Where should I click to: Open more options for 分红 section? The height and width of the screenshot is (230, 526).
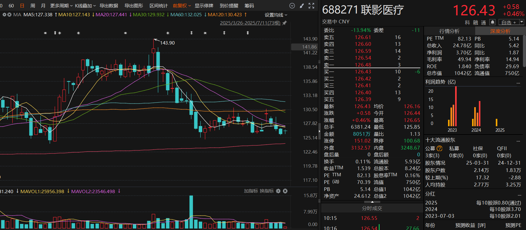tap(519, 195)
